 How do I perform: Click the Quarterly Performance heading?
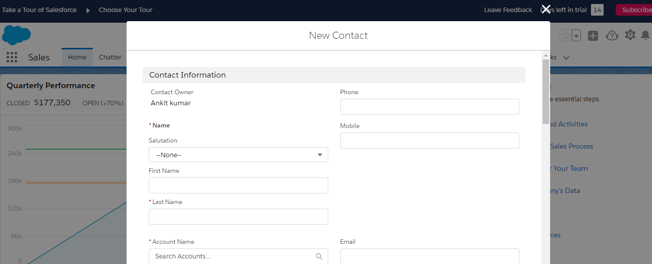(x=51, y=86)
